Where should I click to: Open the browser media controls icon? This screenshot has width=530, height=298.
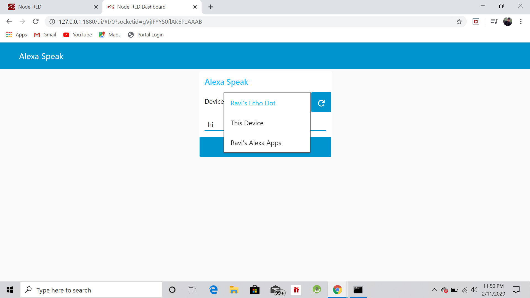pos(494,21)
